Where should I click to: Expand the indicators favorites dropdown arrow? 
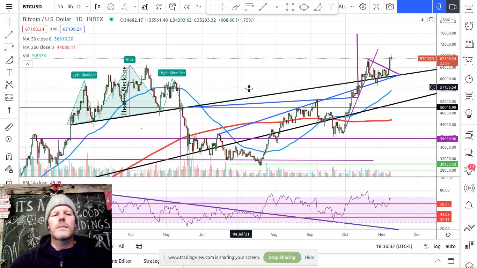point(134,7)
